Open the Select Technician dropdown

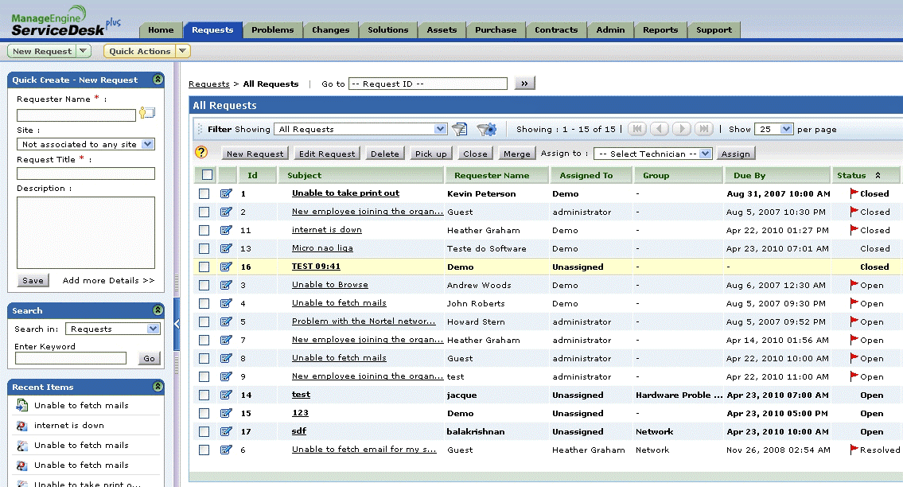pyautogui.click(x=652, y=154)
